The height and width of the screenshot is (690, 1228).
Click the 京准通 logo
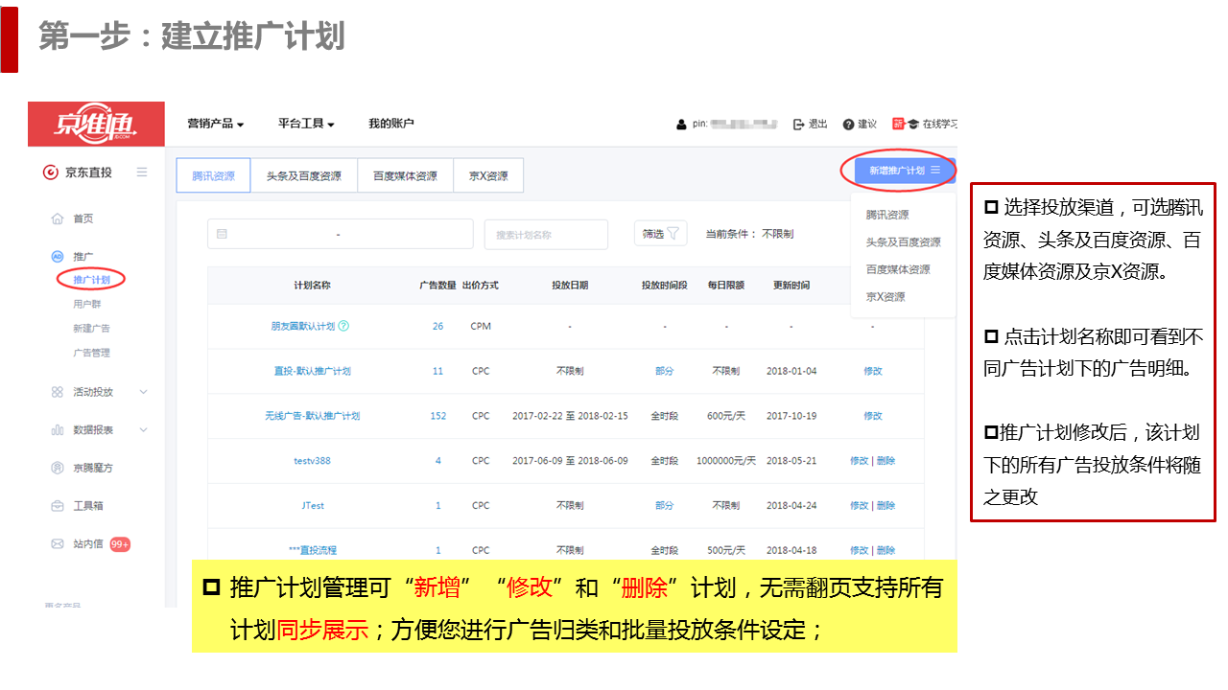coord(96,124)
